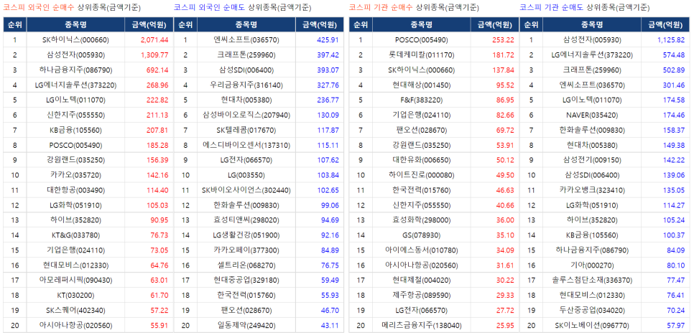Click 메리츠금융지주(138040) entry
The image size is (694, 335).
[x=421, y=325]
